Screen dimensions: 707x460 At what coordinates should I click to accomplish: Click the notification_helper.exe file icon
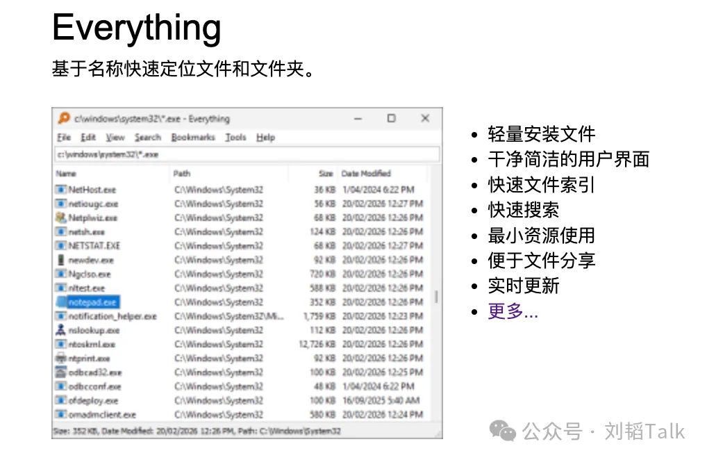[60, 315]
